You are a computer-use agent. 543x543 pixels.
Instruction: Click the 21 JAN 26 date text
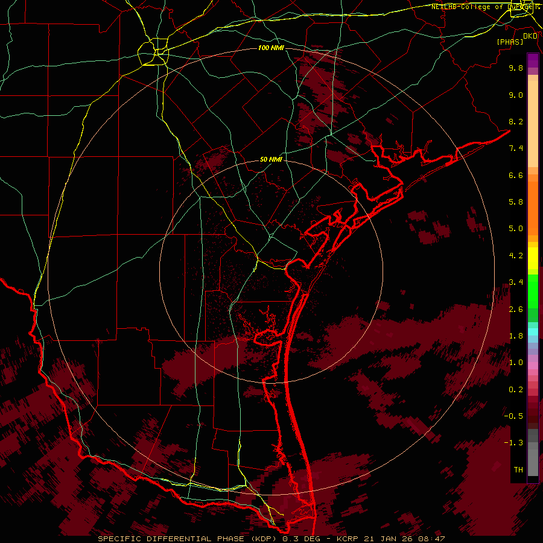387,539
